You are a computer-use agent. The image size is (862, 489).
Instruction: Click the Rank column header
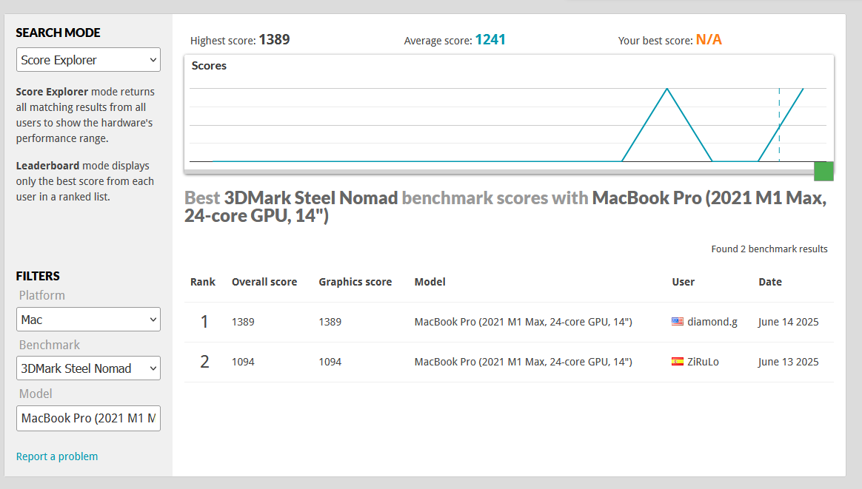click(x=203, y=282)
